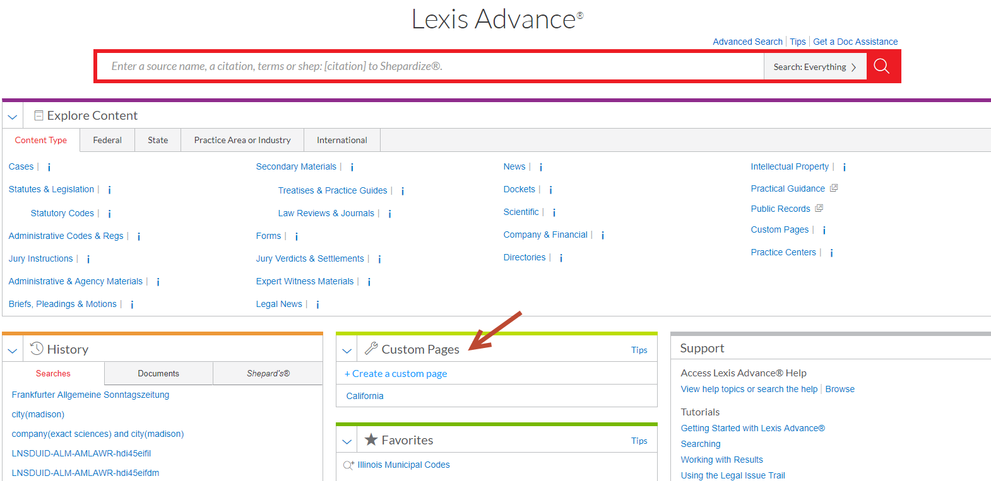Show info icon next to Secondary Materials
Screen dimensions: 991x481
pos(352,167)
